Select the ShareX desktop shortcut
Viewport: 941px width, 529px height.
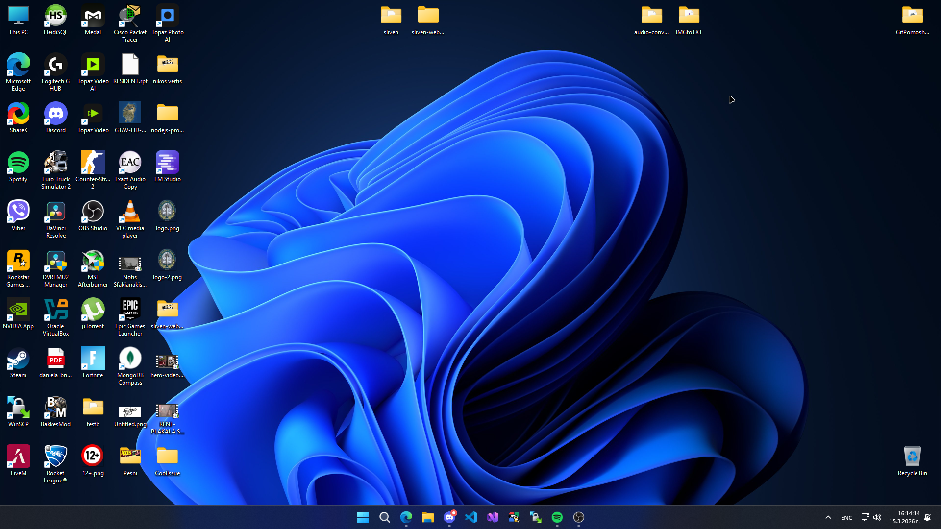(19, 119)
